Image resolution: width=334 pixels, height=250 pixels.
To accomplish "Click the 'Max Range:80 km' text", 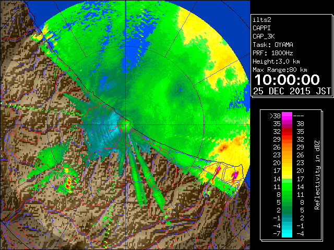I will point(280,70).
